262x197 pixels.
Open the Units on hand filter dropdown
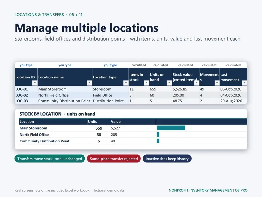(169, 83)
